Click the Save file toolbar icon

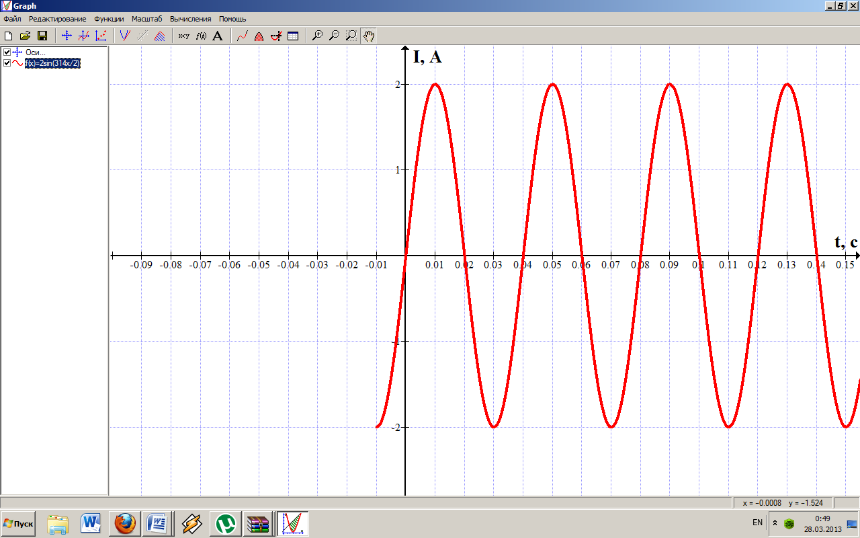(42, 36)
